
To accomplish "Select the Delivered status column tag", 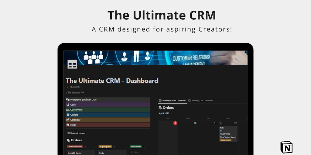I will [x=136, y=147].
